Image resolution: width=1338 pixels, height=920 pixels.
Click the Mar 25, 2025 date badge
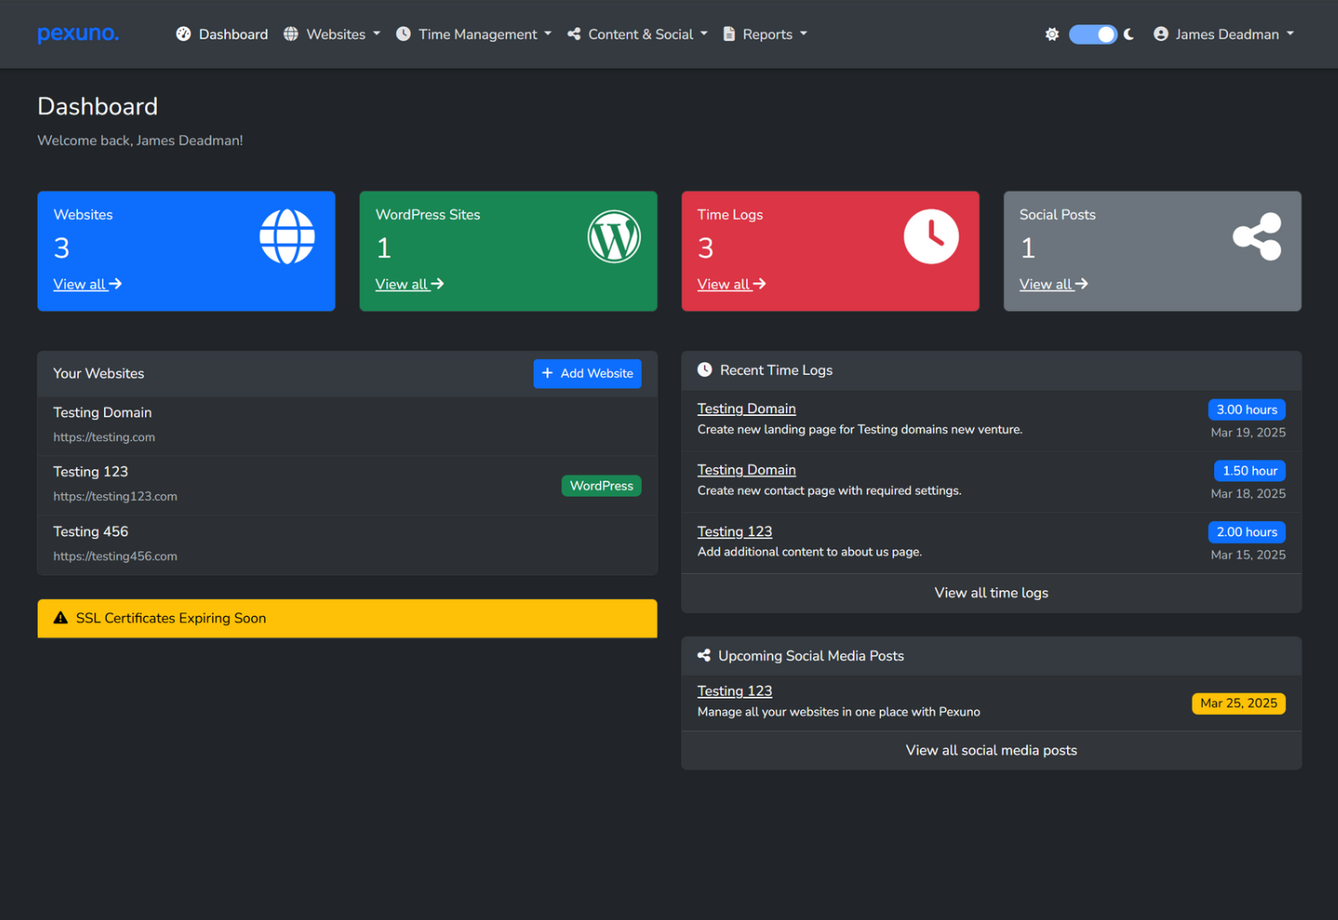click(1238, 703)
